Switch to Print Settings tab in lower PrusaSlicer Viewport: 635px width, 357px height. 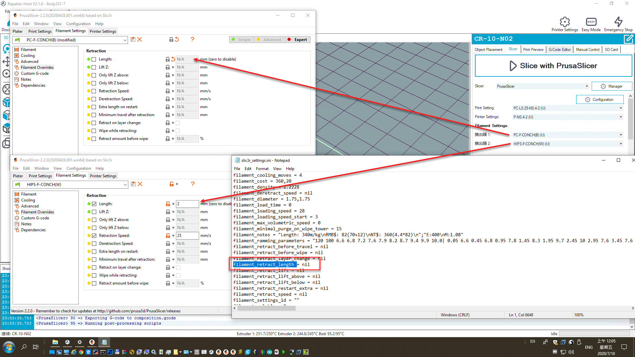coord(40,176)
